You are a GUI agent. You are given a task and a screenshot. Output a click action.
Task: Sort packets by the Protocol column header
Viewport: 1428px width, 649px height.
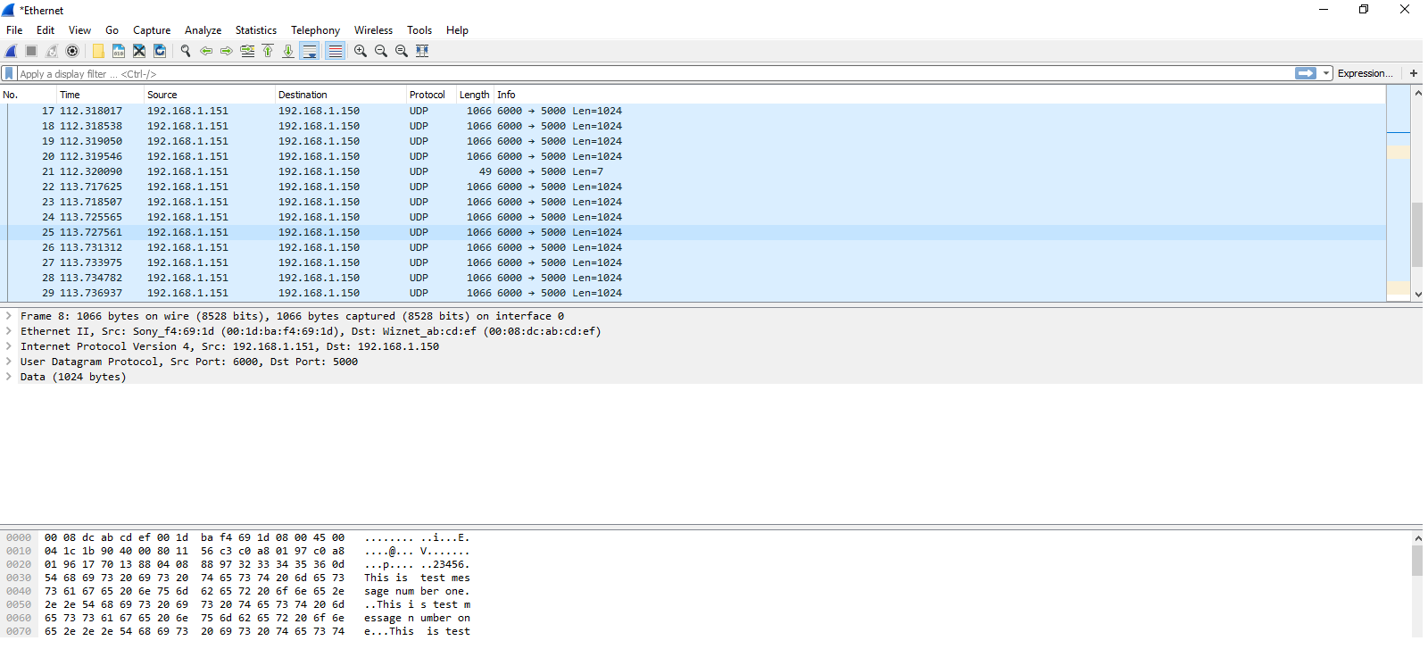point(431,95)
